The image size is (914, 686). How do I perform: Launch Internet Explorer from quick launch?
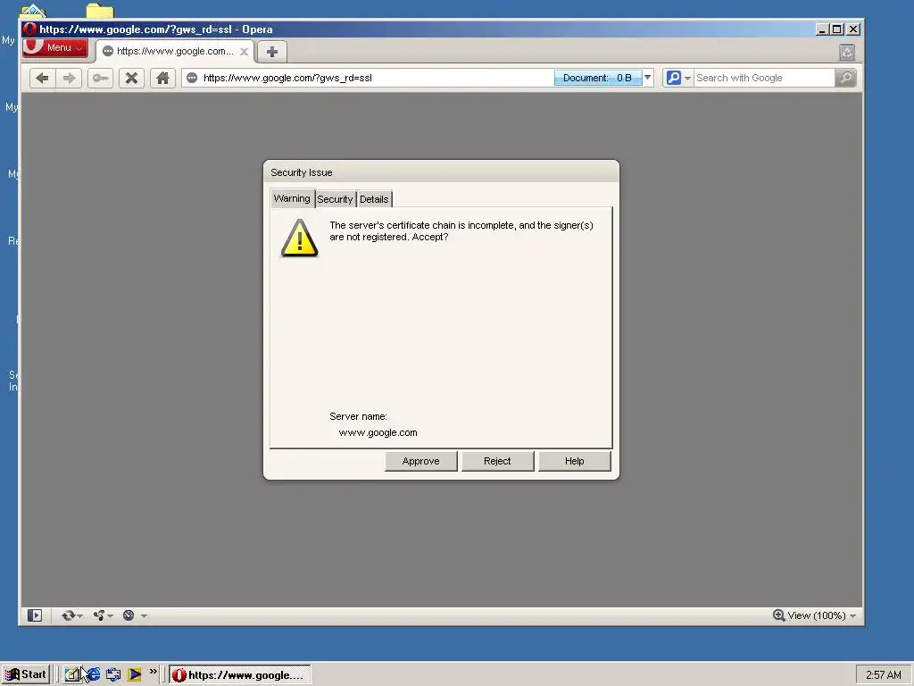93,675
